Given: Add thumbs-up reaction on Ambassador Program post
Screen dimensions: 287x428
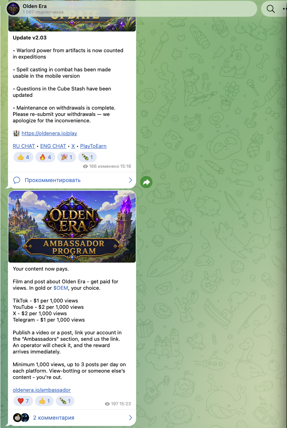Looking at the screenshot, I should point(45,401).
